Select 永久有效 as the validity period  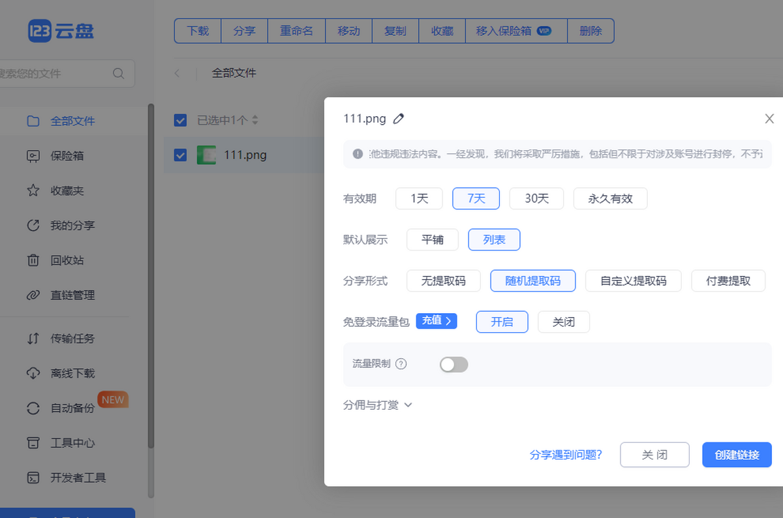(x=610, y=198)
